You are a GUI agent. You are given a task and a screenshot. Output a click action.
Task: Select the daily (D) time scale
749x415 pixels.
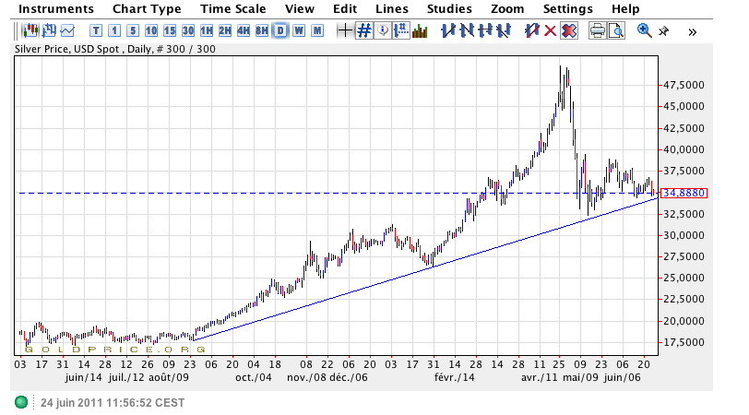(x=279, y=30)
